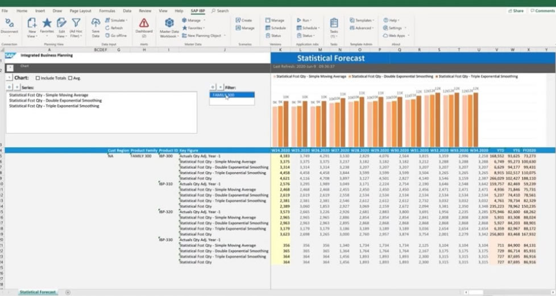This screenshot has height=296, width=556.
Task: Select Triple Exponential Smoothing in the Series list
Action: (x=54, y=106)
